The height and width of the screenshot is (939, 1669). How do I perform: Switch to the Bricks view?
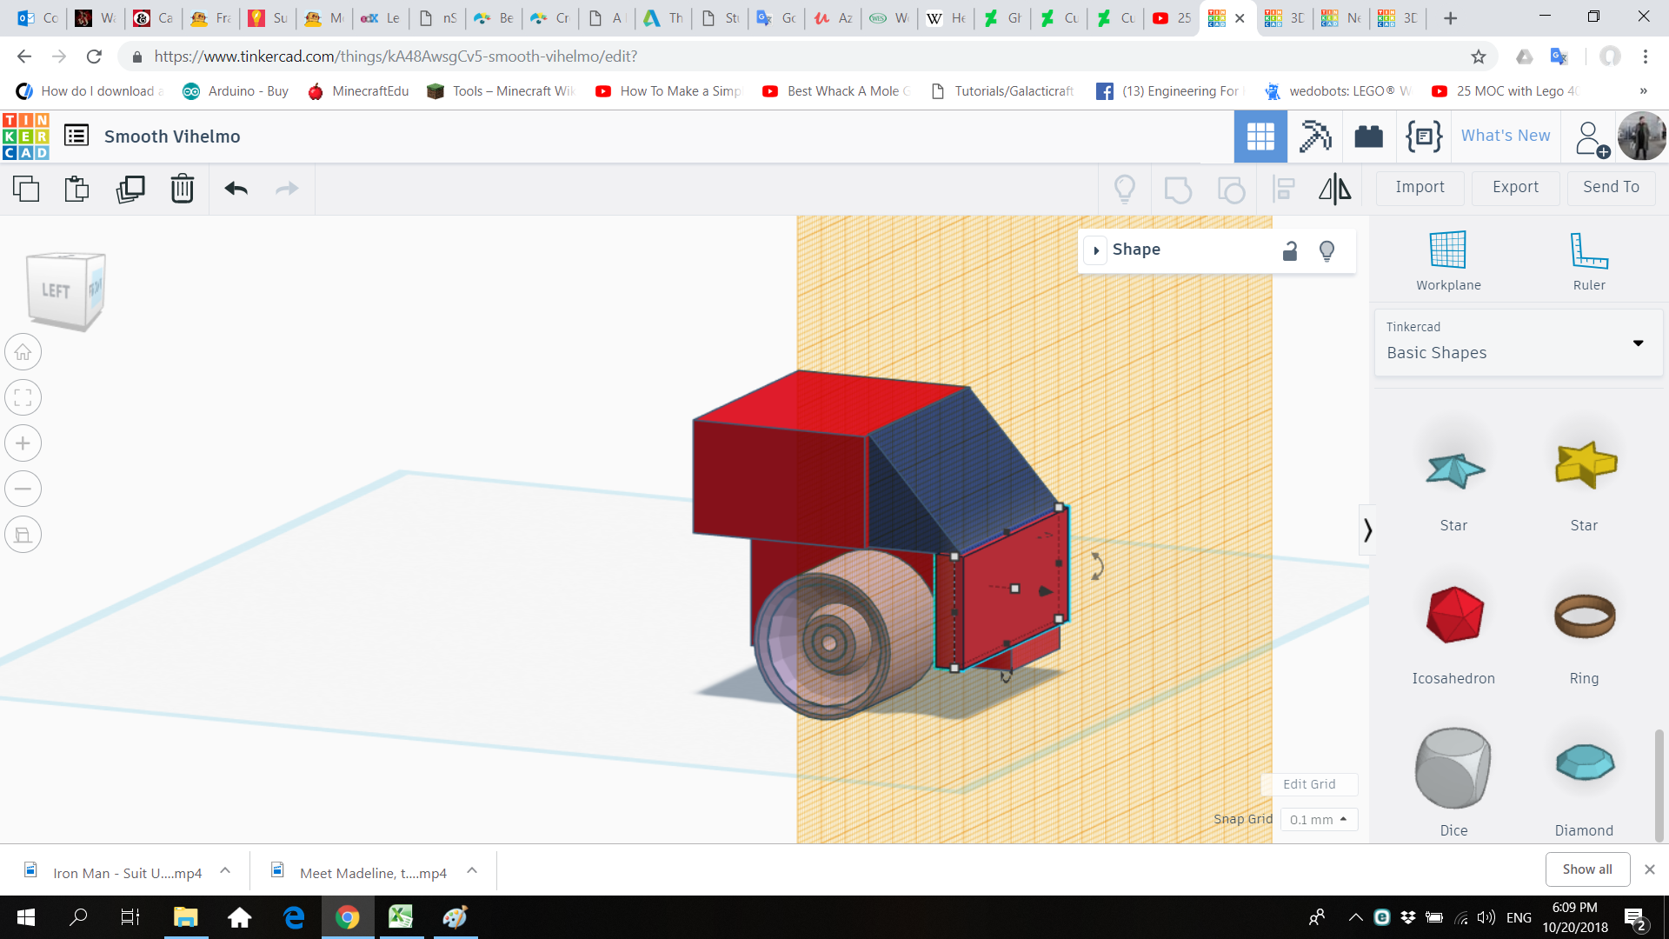(1368, 137)
